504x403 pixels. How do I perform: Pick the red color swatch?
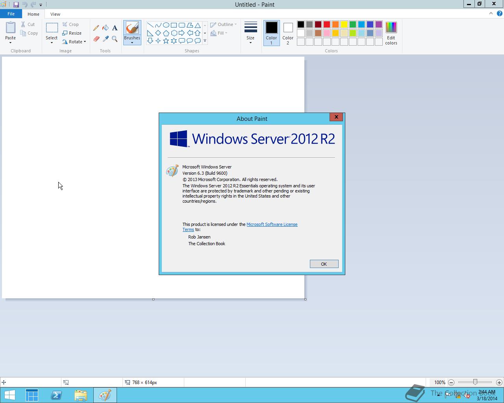(327, 24)
